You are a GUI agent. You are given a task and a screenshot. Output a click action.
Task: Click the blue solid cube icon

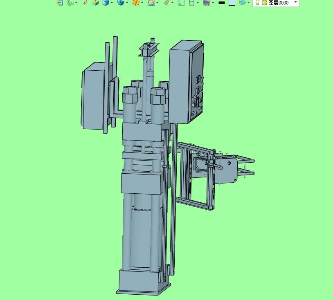(x=106, y=2)
